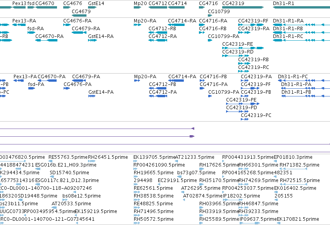Select transcript Mp20-RA

(137, 25)
